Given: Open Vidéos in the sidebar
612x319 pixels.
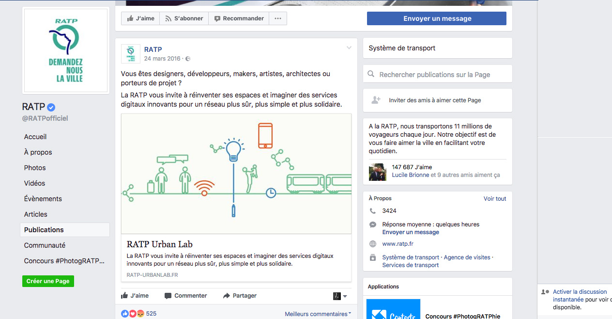Looking at the screenshot, I should point(34,183).
